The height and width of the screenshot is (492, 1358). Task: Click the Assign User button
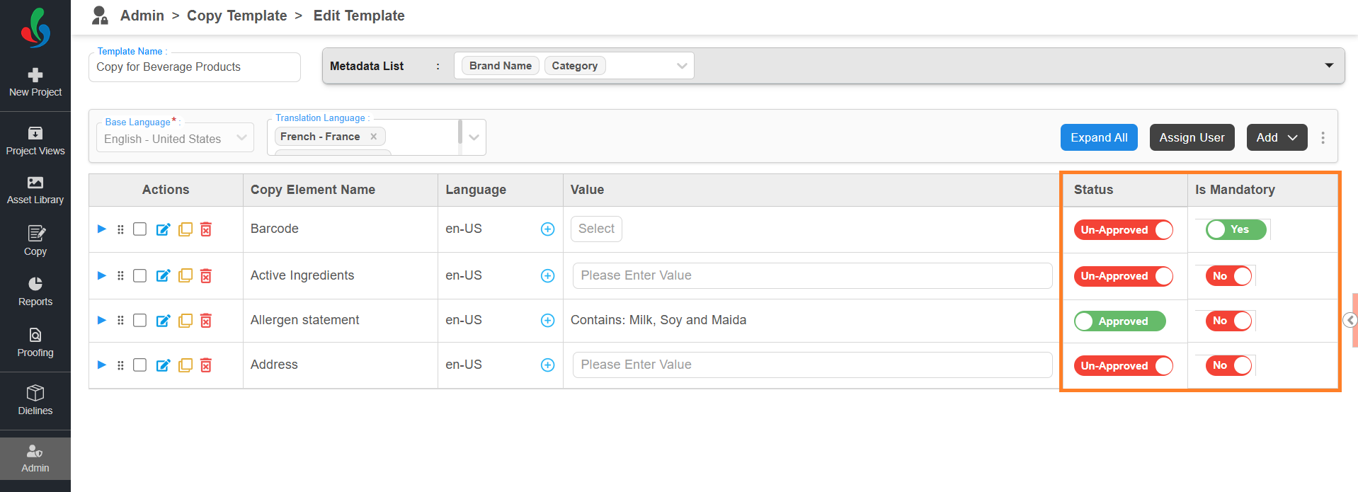tap(1192, 137)
